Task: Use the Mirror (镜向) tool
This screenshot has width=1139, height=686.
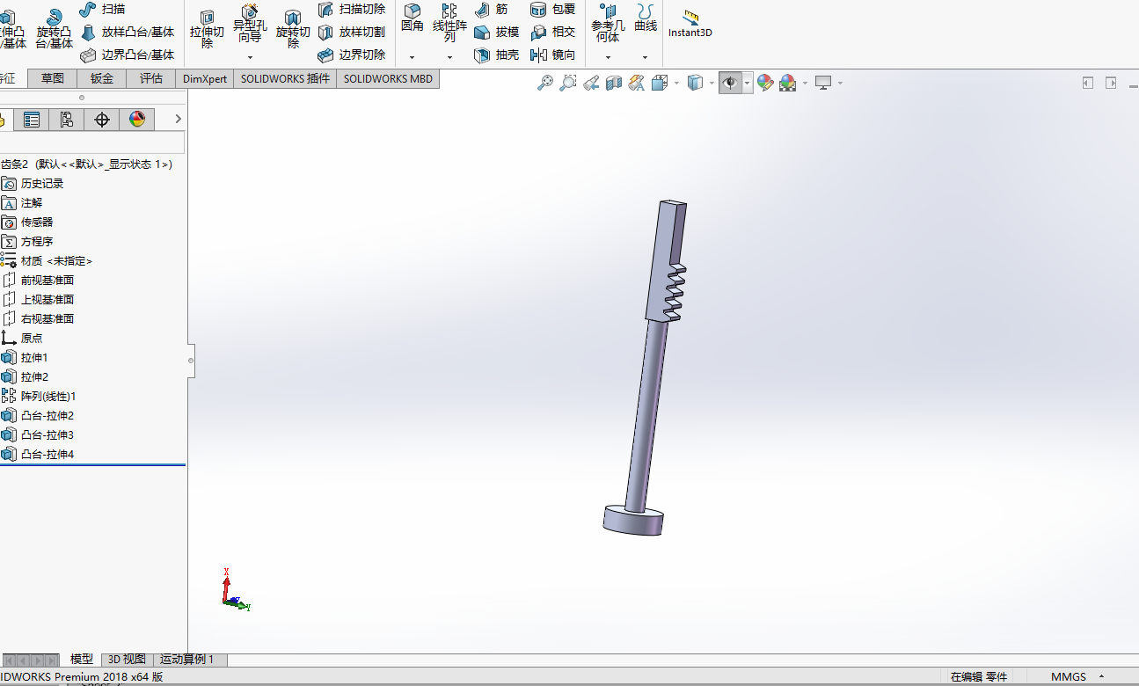Action: pyautogui.click(x=553, y=55)
